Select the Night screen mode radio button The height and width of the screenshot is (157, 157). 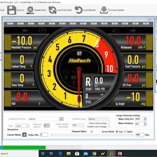[x=125, y=131]
